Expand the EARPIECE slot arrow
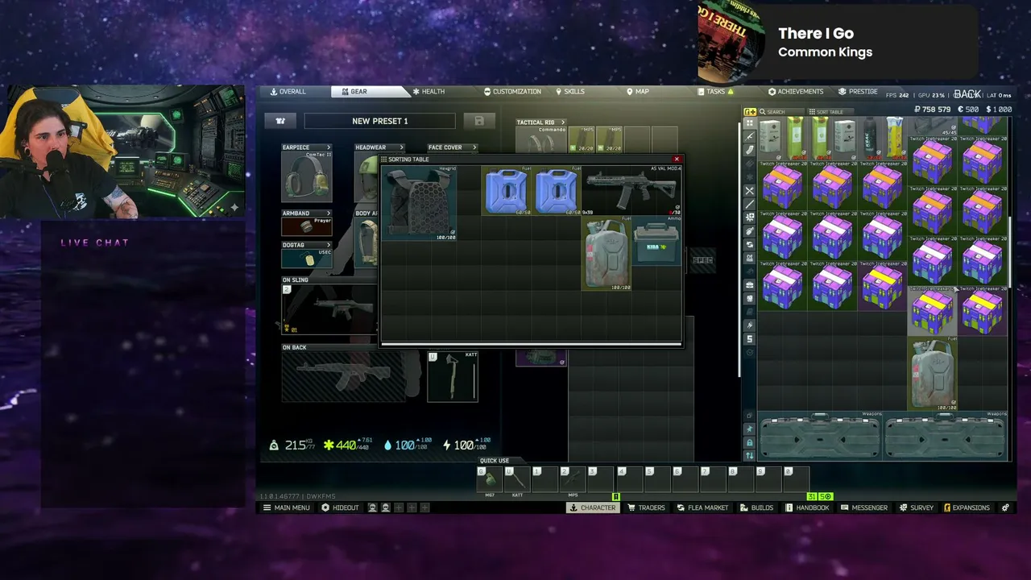 click(x=329, y=147)
